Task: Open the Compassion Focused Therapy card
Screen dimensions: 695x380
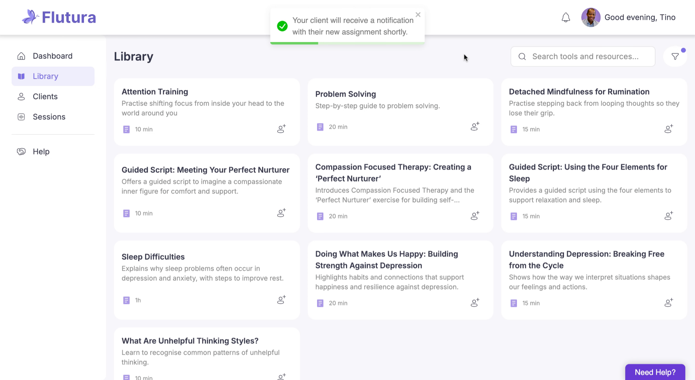Action: point(393,173)
